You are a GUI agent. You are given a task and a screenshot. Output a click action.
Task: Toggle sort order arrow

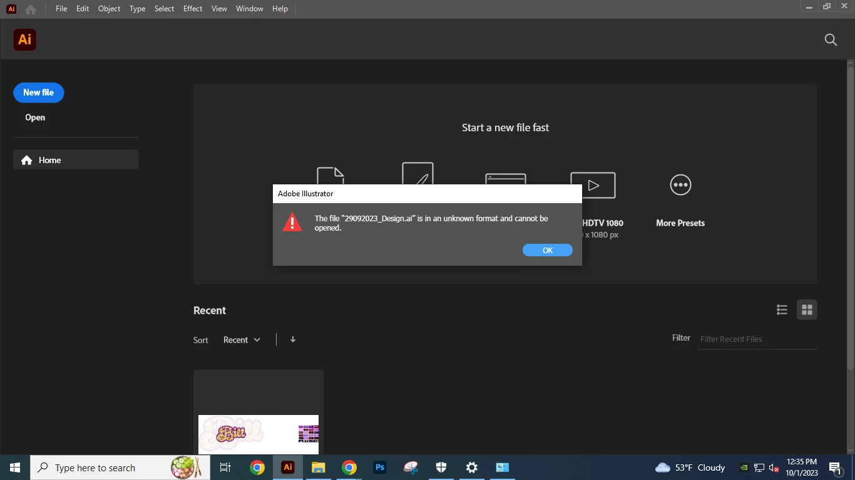[292, 339]
